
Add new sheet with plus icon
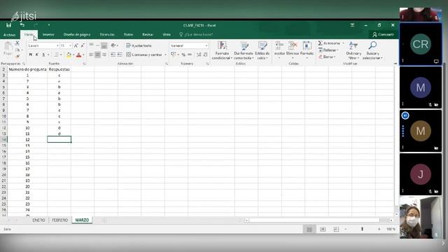(104, 220)
